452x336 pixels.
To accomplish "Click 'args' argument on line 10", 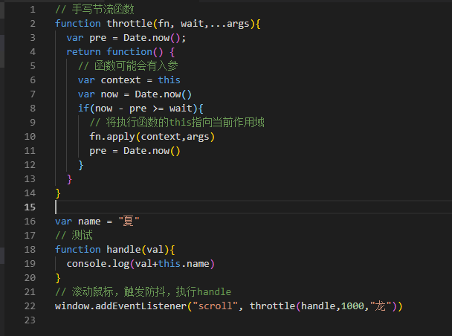I will (198, 138).
